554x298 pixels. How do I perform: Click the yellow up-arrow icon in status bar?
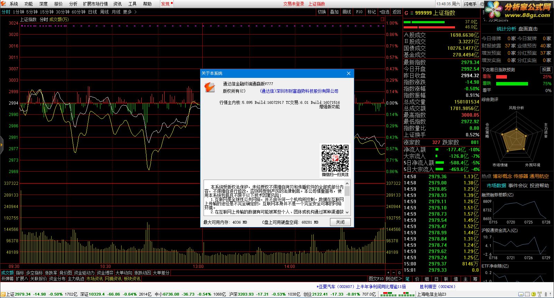point(534,294)
